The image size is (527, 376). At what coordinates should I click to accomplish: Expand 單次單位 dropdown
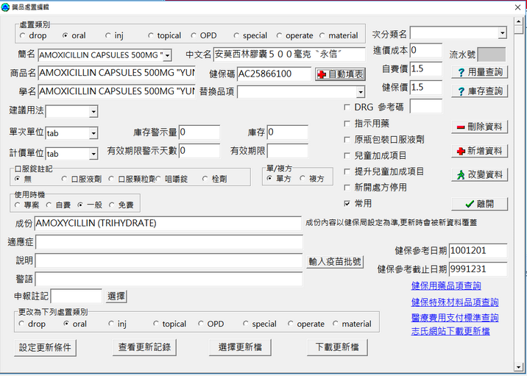(93, 133)
